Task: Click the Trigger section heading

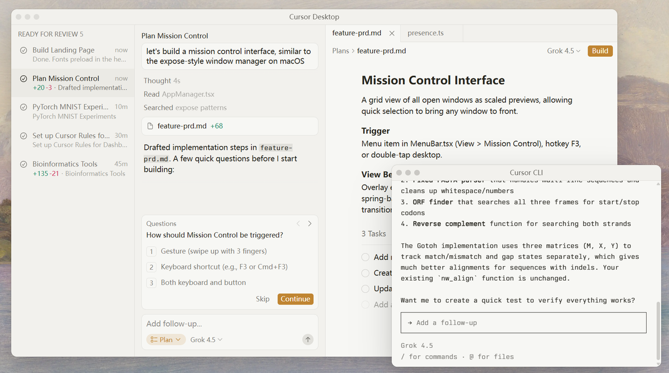Action: [x=376, y=131]
